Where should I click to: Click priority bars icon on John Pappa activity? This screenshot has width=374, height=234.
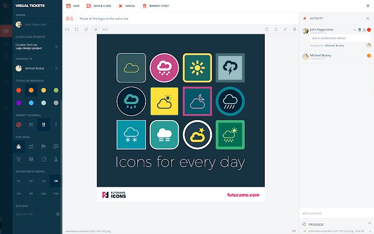pos(360,30)
